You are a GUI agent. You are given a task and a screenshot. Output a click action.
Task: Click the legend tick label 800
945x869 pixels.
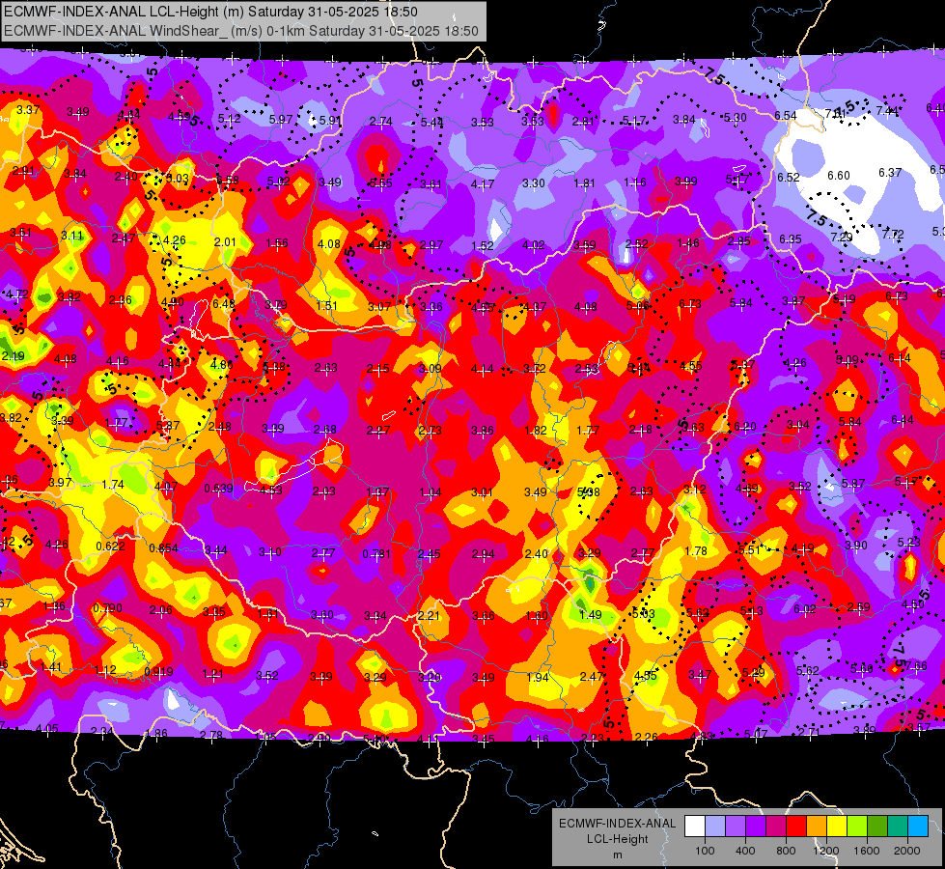click(x=786, y=851)
